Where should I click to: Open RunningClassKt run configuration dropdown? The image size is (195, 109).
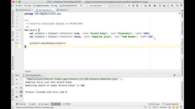(96, 6)
